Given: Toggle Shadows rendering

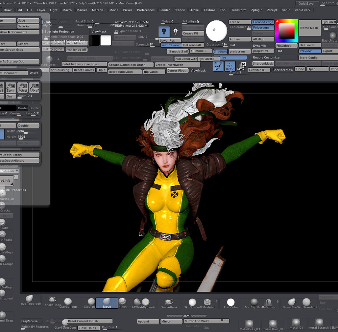Looking at the screenshot, I should click(x=220, y=51).
